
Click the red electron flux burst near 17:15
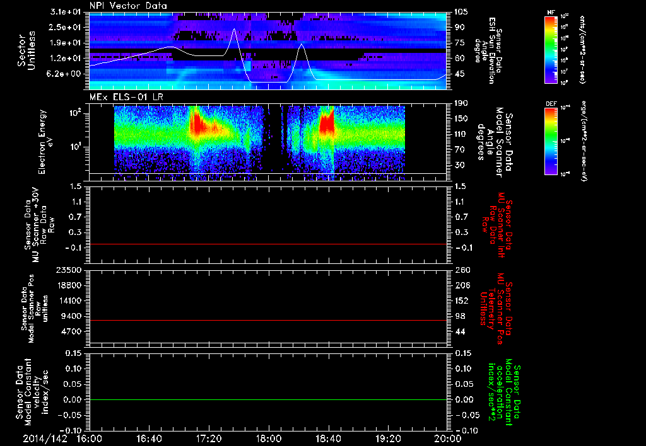click(197, 123)
